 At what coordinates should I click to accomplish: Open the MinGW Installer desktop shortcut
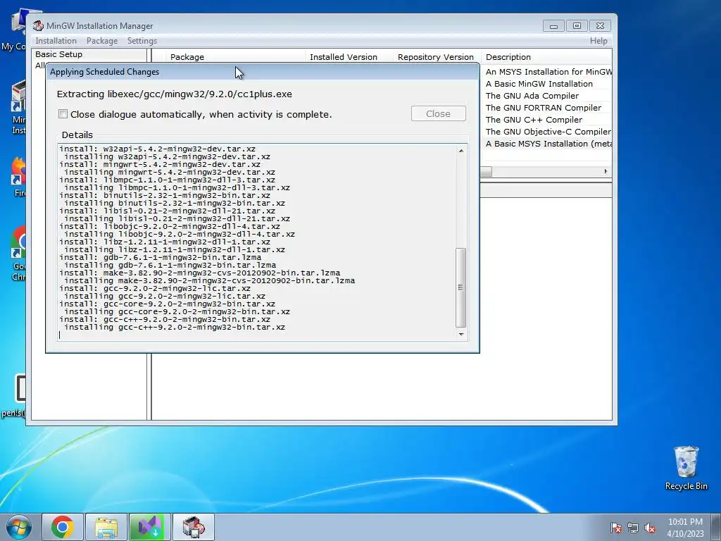pyautogui.click(x=18, y=107)
